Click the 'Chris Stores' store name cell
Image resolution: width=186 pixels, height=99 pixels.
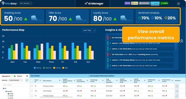click(x=47, y=91)
